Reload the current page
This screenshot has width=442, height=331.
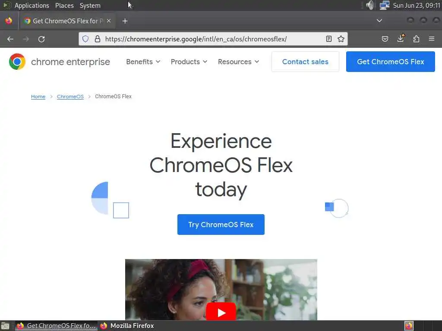click(x=41, y=39)
